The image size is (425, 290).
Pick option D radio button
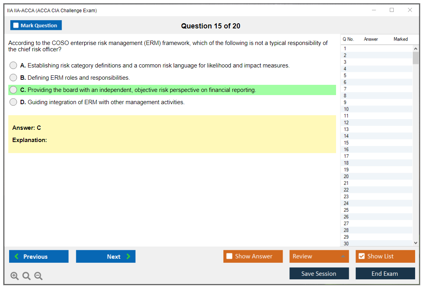(x=13, y=102)
